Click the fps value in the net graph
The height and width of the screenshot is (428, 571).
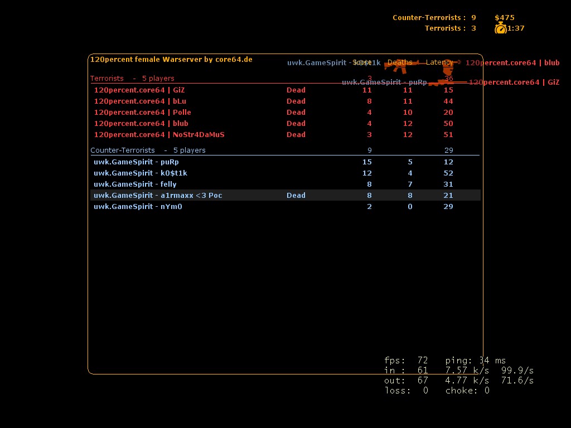point(422,361)
